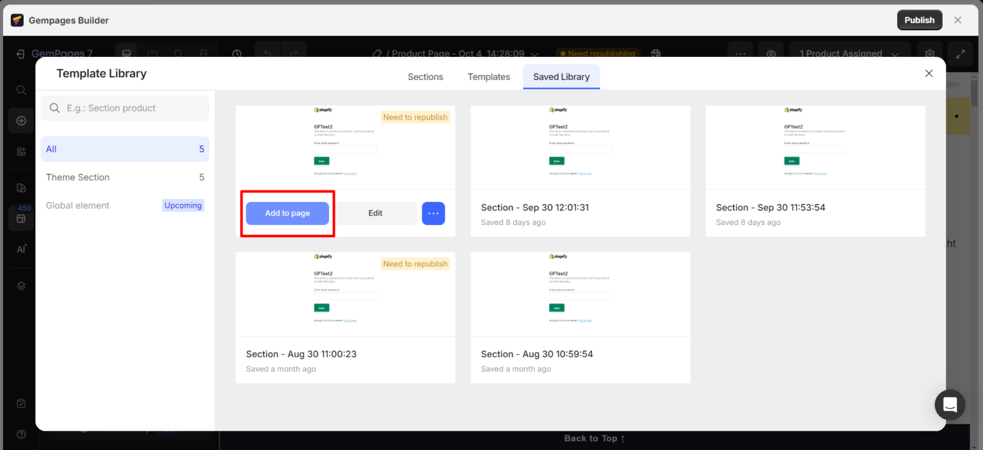Enter fullscreen with the expand arrows icon
The height and width of the screenshot is (450, 983).
click(x=960, y=54)
